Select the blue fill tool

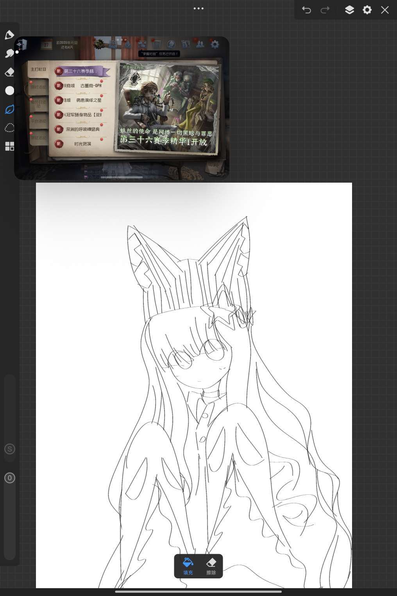9,110
